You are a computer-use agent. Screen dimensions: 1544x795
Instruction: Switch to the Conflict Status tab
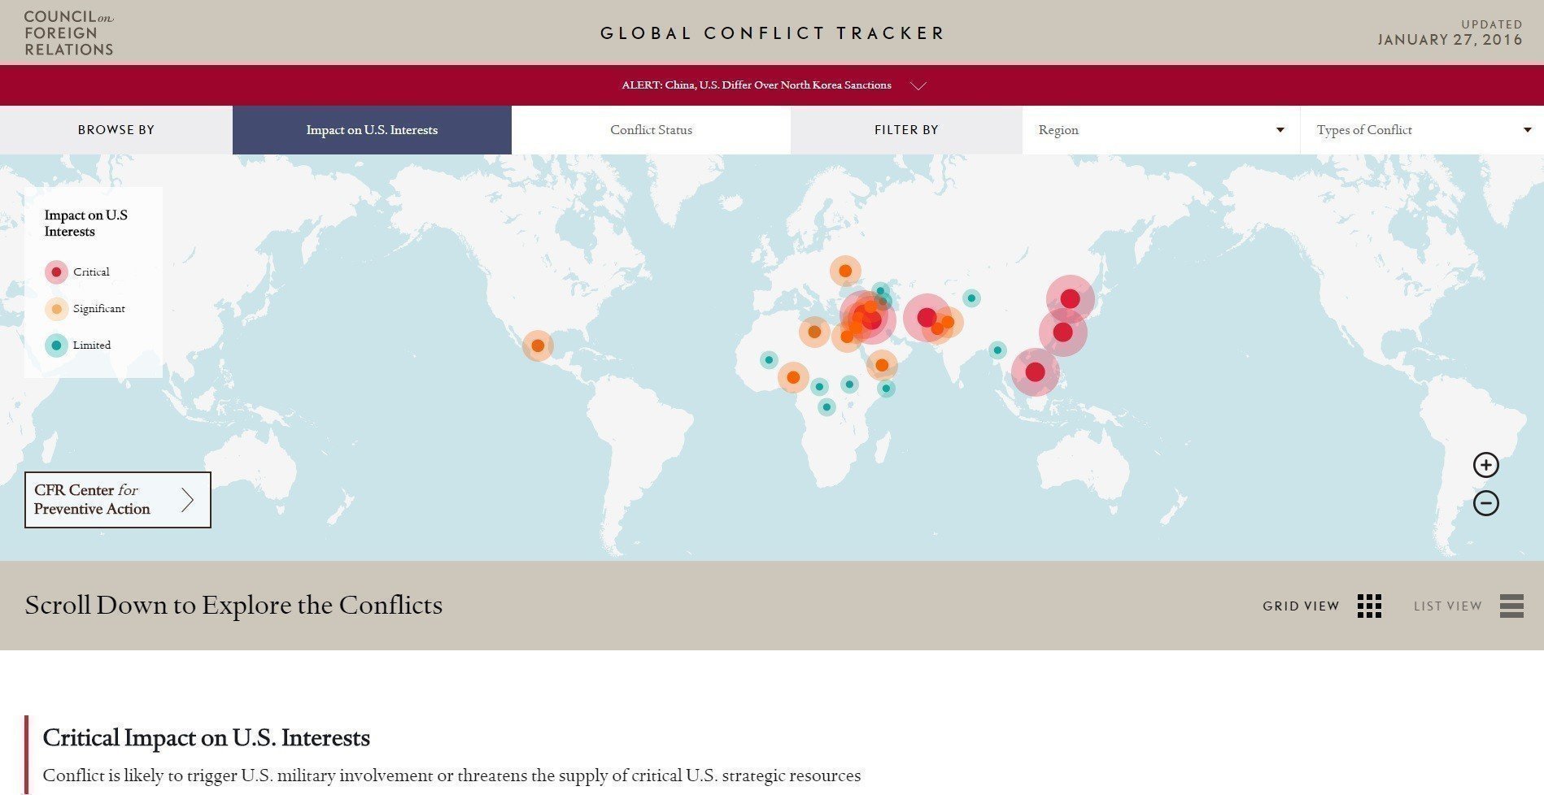click(x=651, y=130)
